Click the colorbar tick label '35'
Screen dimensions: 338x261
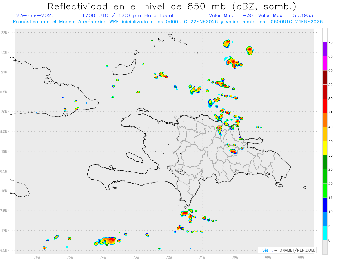[x=331, y=141]
